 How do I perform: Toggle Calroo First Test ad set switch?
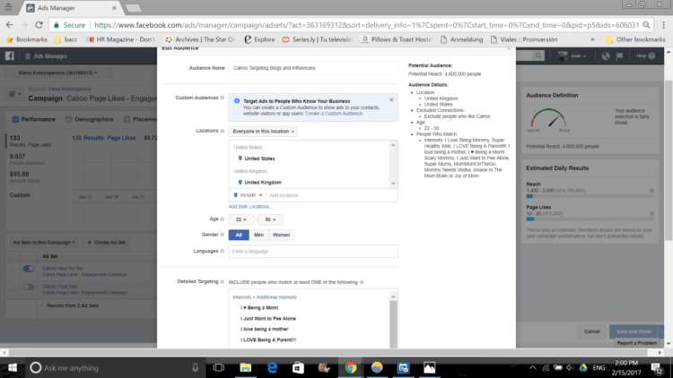tap(29, 287)
